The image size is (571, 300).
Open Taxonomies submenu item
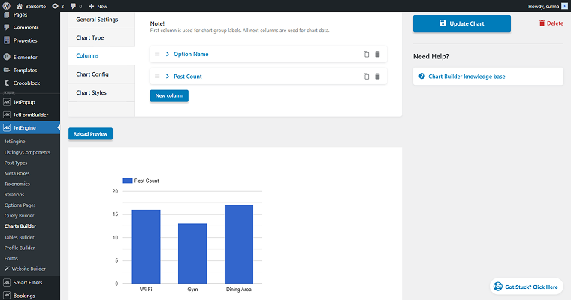[17, 184]
